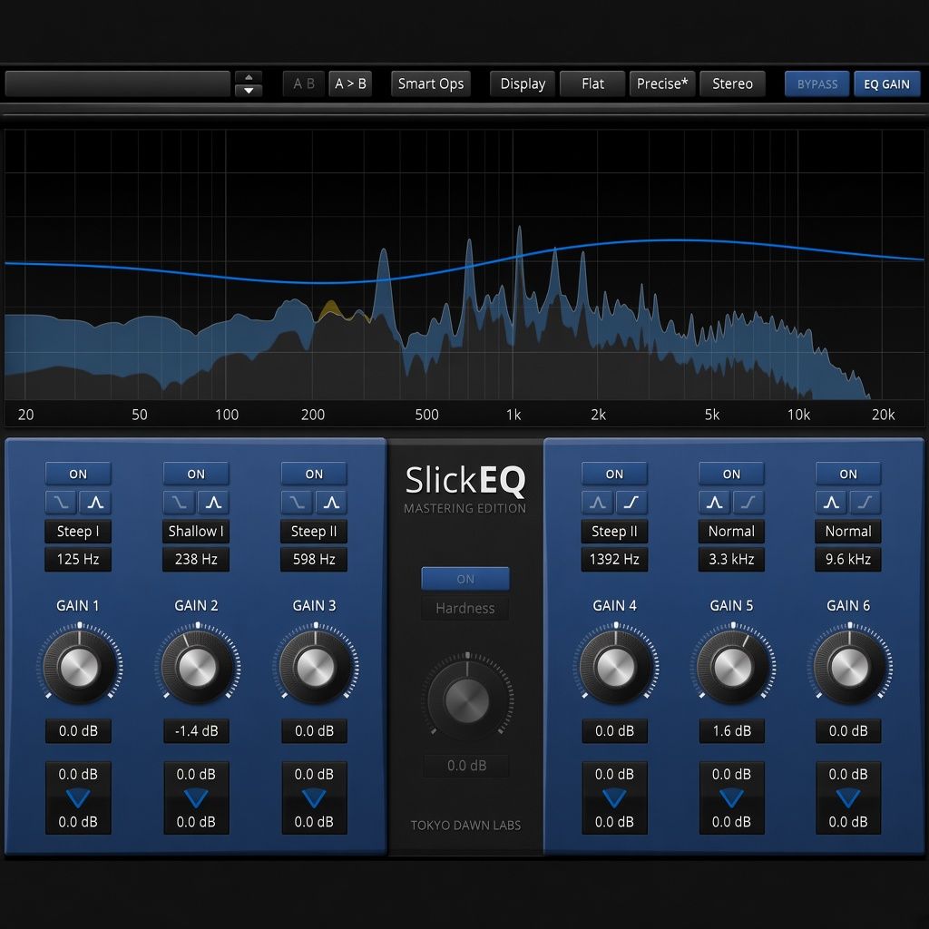
Task: Click the GAIN 6 knob
Action: tap(849, 667)
